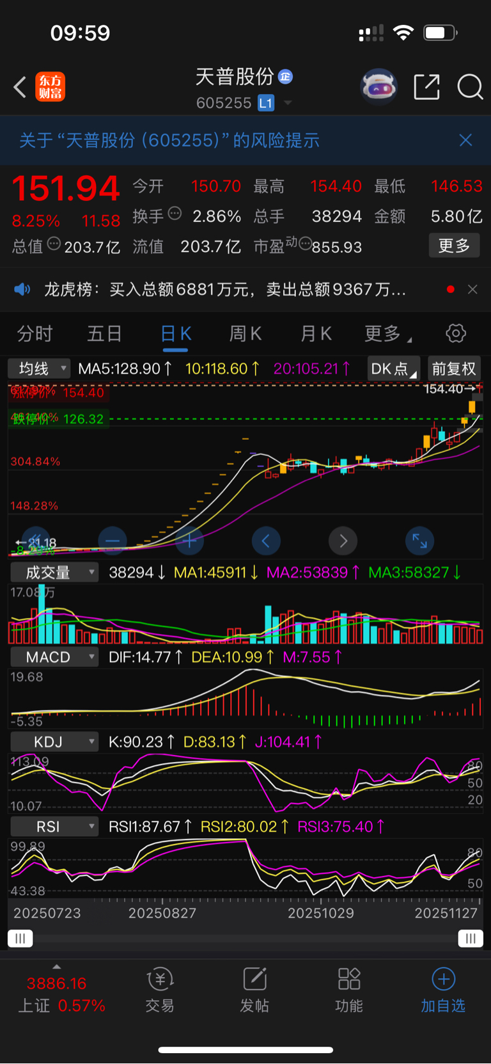
Task: Tap the 涨停价 154.40 label
Action: point(58,392)
